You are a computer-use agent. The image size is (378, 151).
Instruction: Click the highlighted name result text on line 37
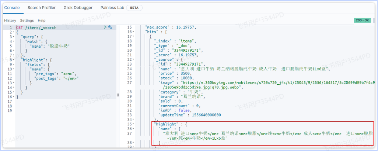[268, 136]
